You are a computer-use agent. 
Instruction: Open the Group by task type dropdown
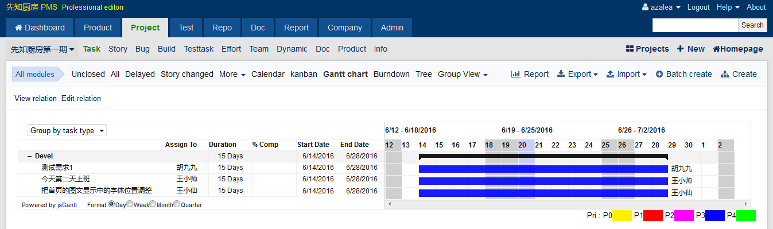tap(67, 131)
